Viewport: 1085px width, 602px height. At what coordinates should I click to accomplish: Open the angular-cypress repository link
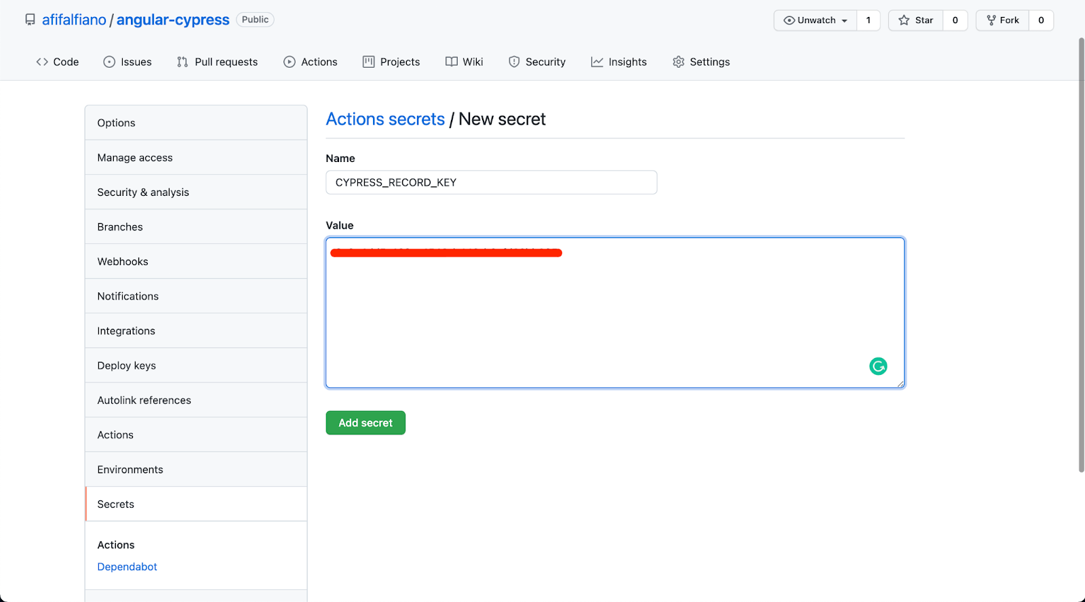pos(173,20)
